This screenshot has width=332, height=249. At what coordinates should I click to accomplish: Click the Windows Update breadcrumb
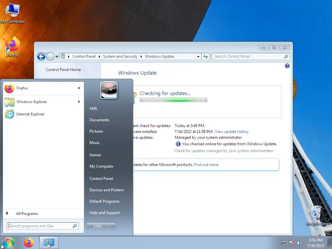click(160, 56)
